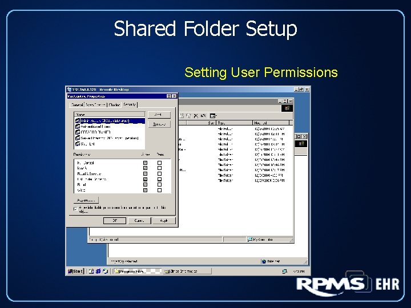
Task: Select the Administrators entry in the Name list
Action: tap(110, 121)
